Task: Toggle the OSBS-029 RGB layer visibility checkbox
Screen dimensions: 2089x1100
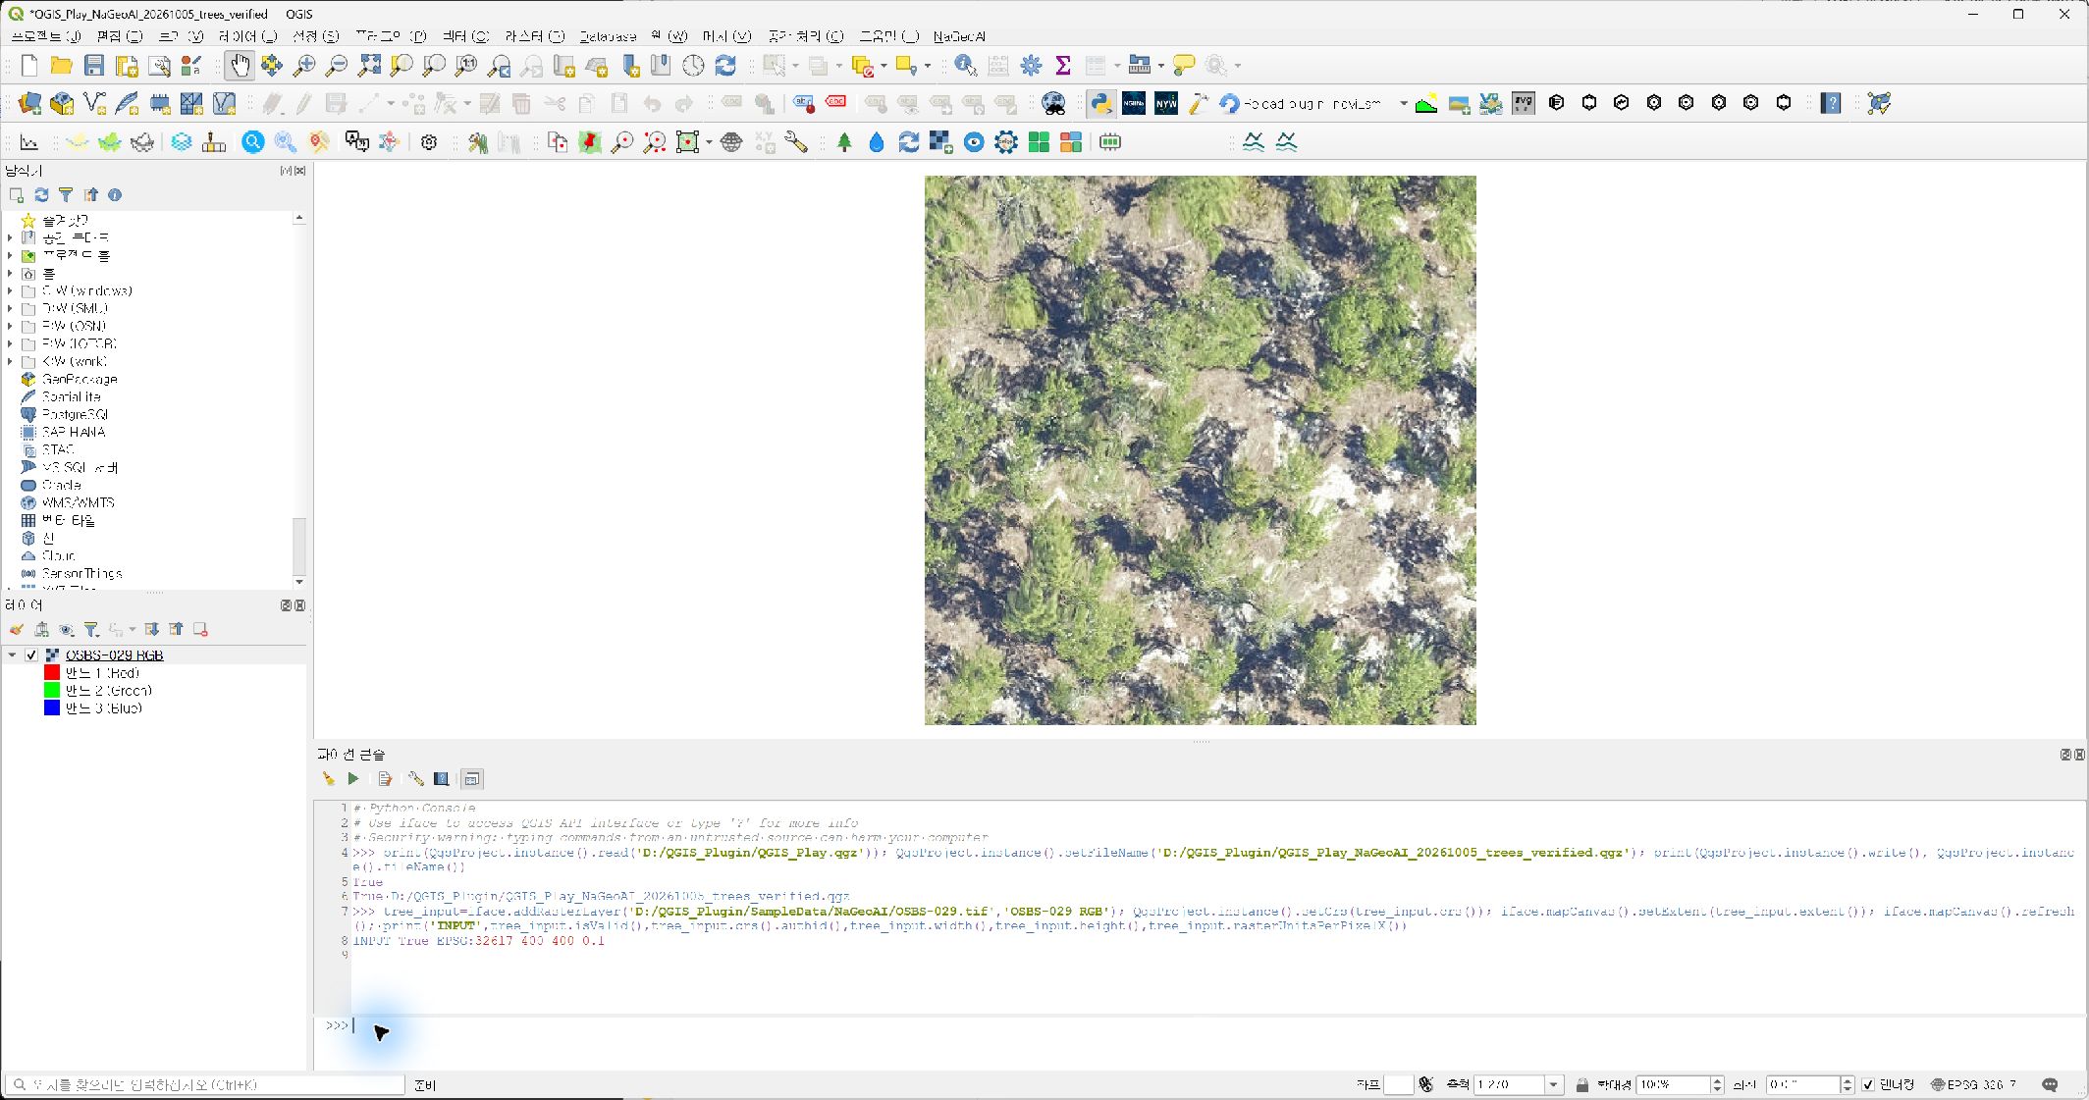Action: pyautogui.click(x=31, y=655)
